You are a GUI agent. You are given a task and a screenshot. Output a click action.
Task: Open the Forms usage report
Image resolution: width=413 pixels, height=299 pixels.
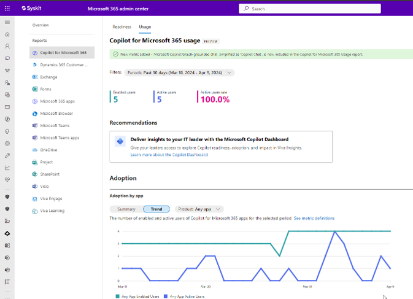click(45, 89)
